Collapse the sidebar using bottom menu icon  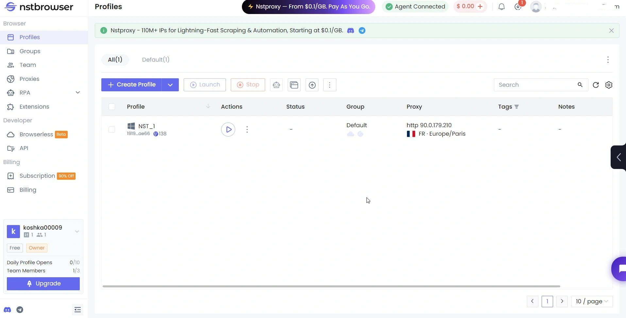[77, 310]
